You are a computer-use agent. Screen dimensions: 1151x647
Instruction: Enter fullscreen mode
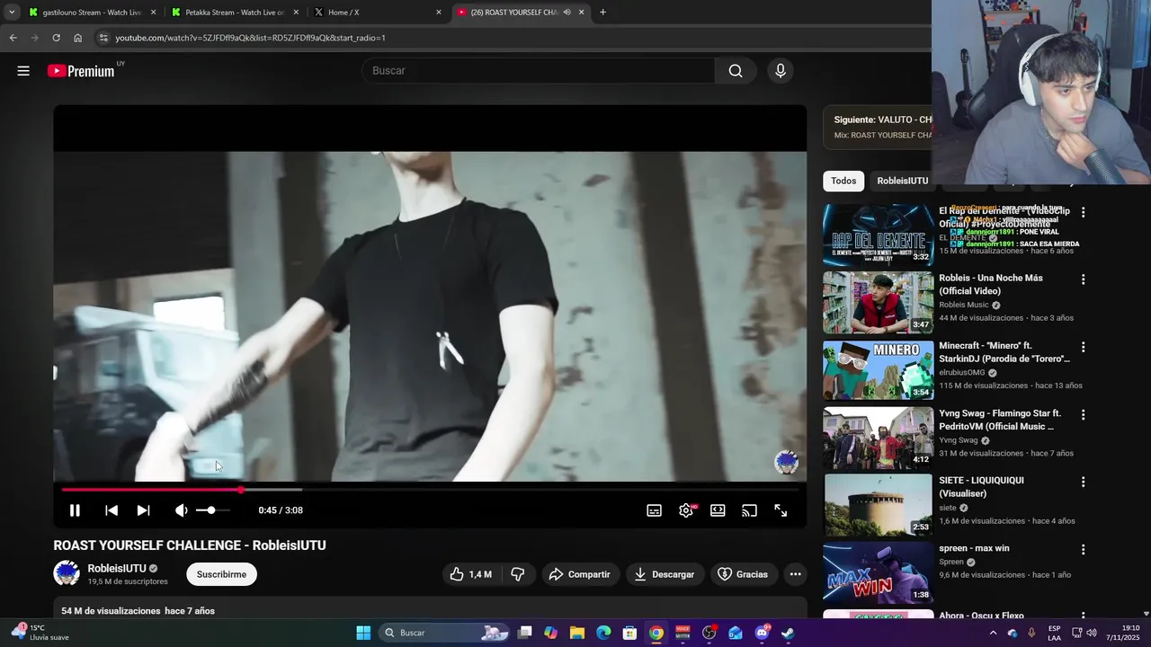click(x=781, y=510)
